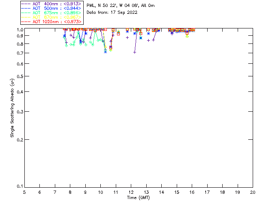Click the purple plus marker near 12 GMT at 0.7
The height and width of the screenshot is (208, 260).
pos(134,52)
